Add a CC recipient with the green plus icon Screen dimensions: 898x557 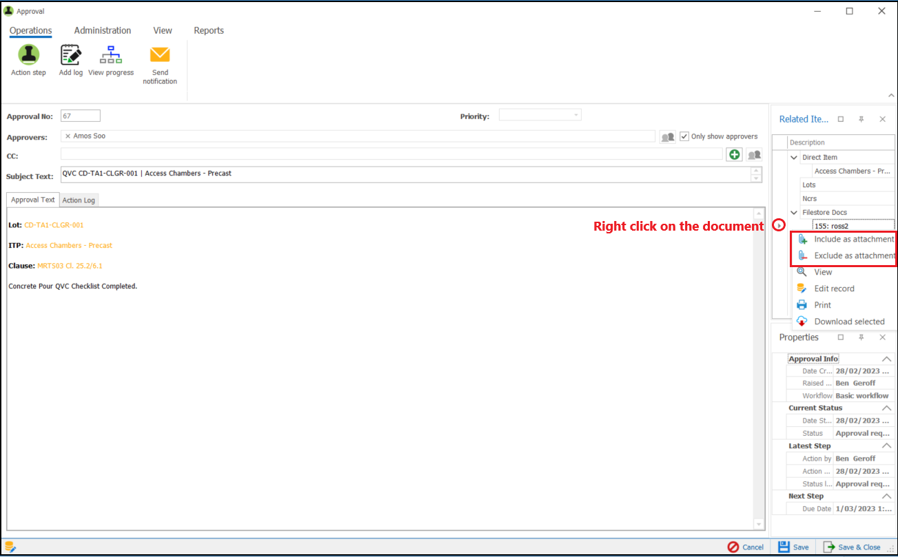pos(733,154)
